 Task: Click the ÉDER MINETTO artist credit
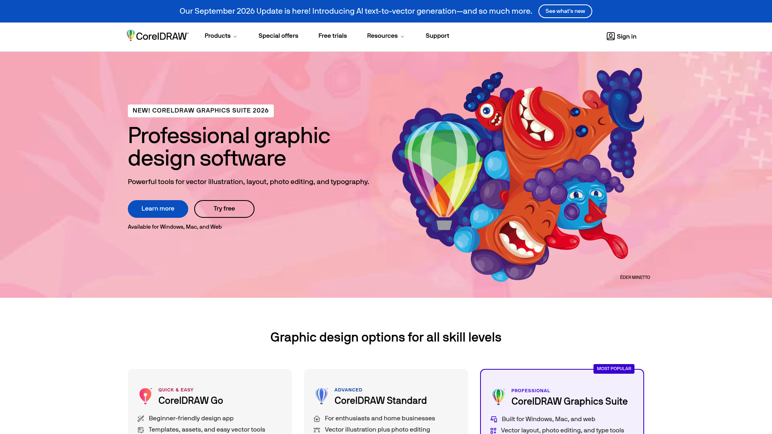635,277
